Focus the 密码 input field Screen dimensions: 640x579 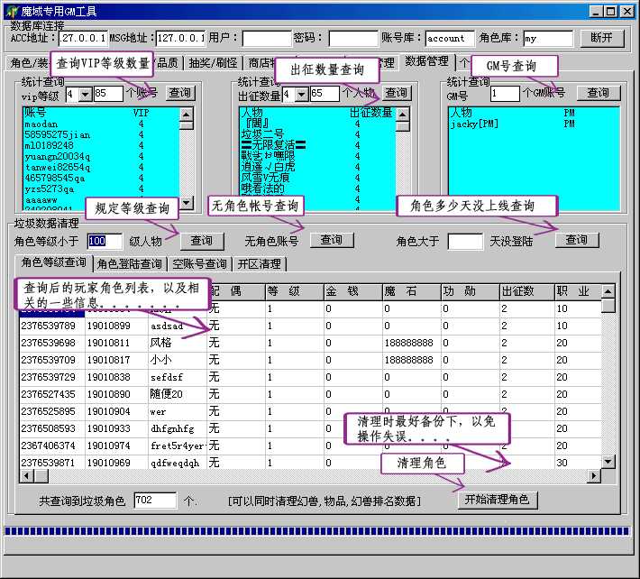tap(352, 39)
